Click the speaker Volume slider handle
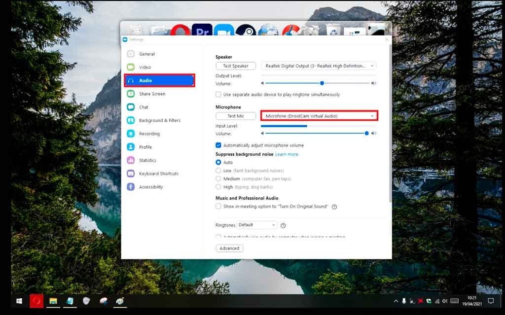The height and width of the screenshot is (315, 505). pyautogui.click(x=322, y=83)
